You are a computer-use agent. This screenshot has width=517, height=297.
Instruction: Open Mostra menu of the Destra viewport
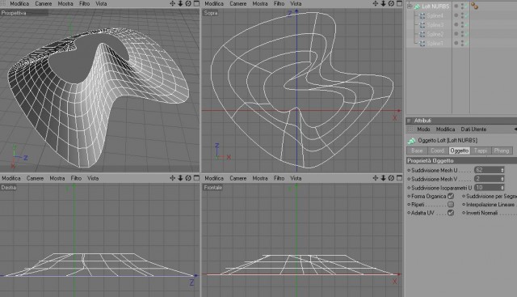[x=57, y=178]
